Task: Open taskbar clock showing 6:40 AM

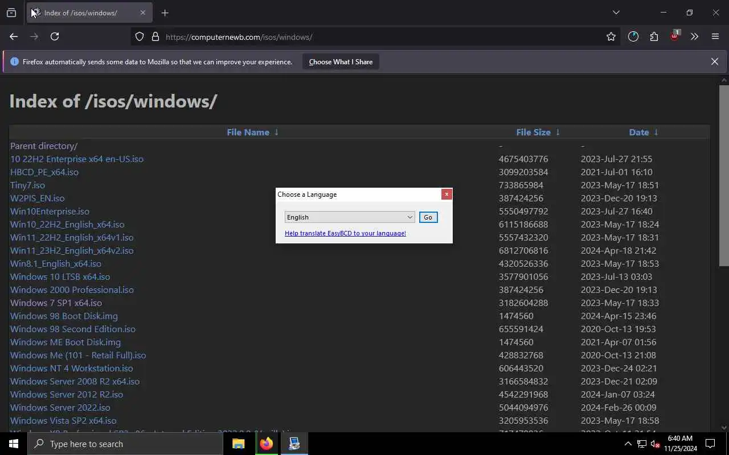Action: [x=680, y=444]
